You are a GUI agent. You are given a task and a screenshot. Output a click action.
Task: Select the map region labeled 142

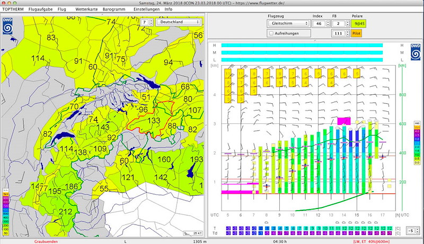pyautogui.click(x=161, y=177)
